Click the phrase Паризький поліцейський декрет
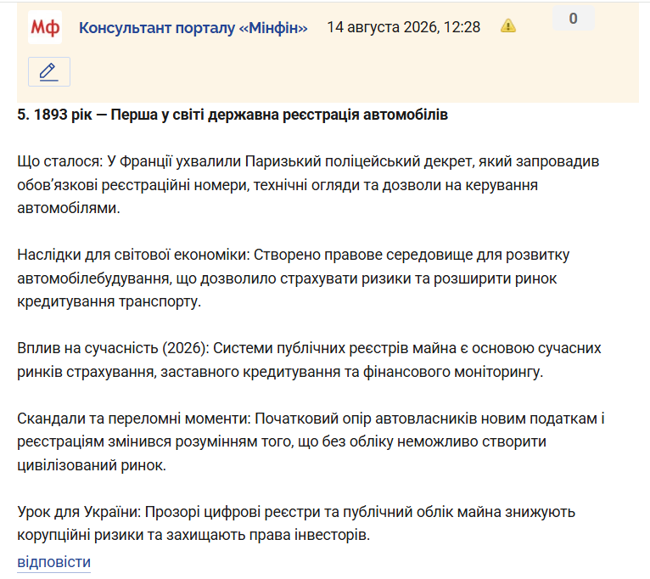The image size is (650, 579). coord(360,161)
